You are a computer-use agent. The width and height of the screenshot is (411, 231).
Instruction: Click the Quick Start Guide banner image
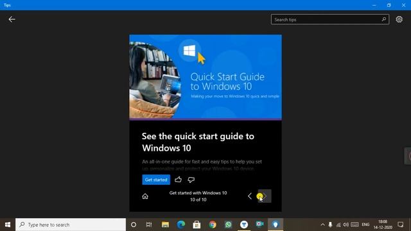click(205, 77)
